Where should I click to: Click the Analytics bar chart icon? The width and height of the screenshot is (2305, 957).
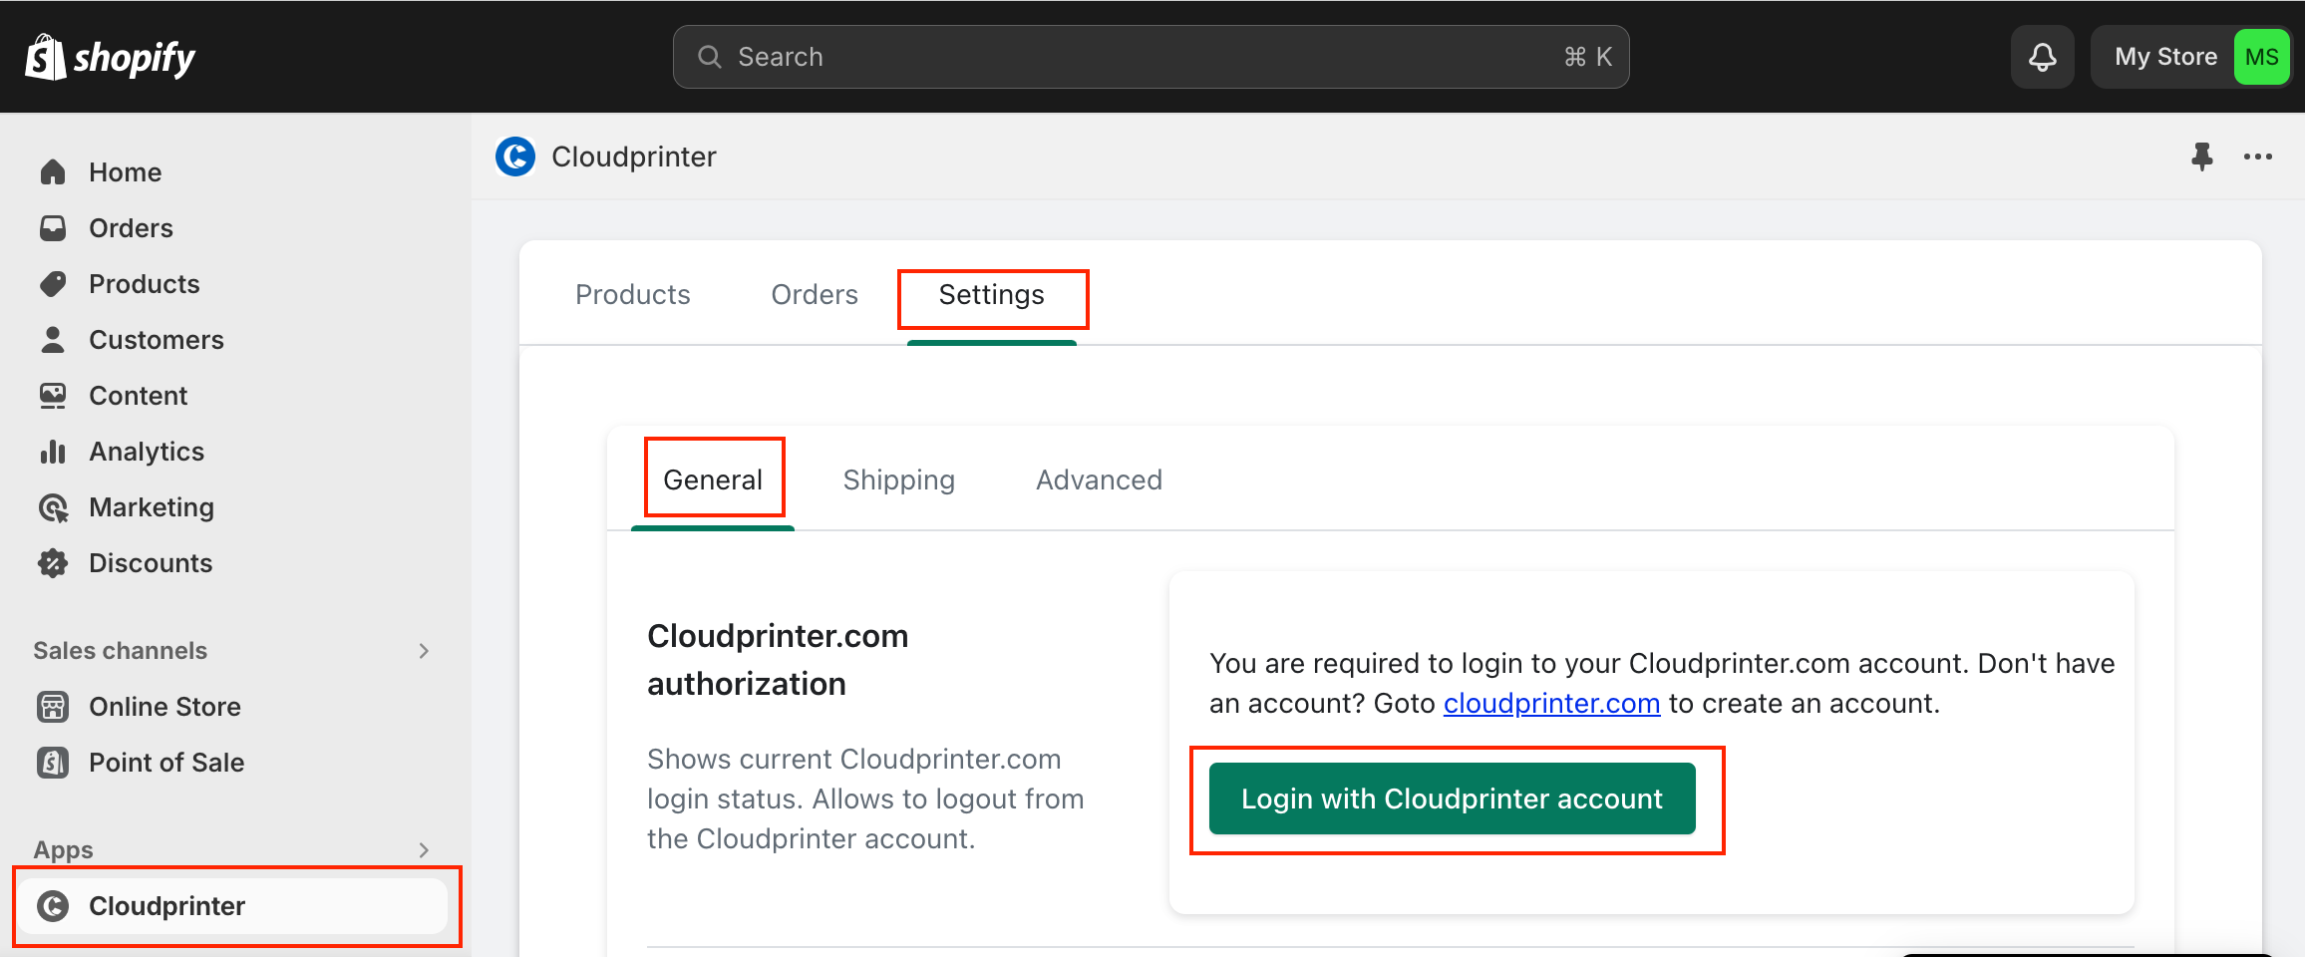[x=53, y=452]
